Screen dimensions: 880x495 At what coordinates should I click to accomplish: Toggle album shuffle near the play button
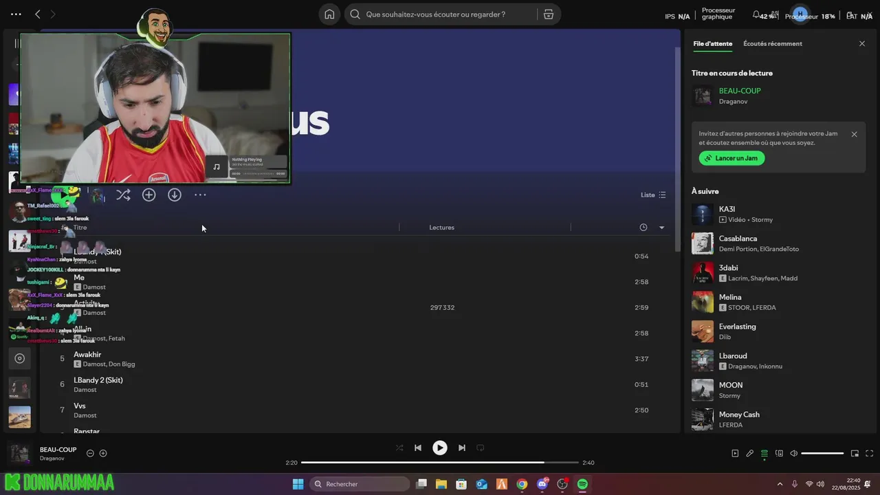(x=123, y=195)
